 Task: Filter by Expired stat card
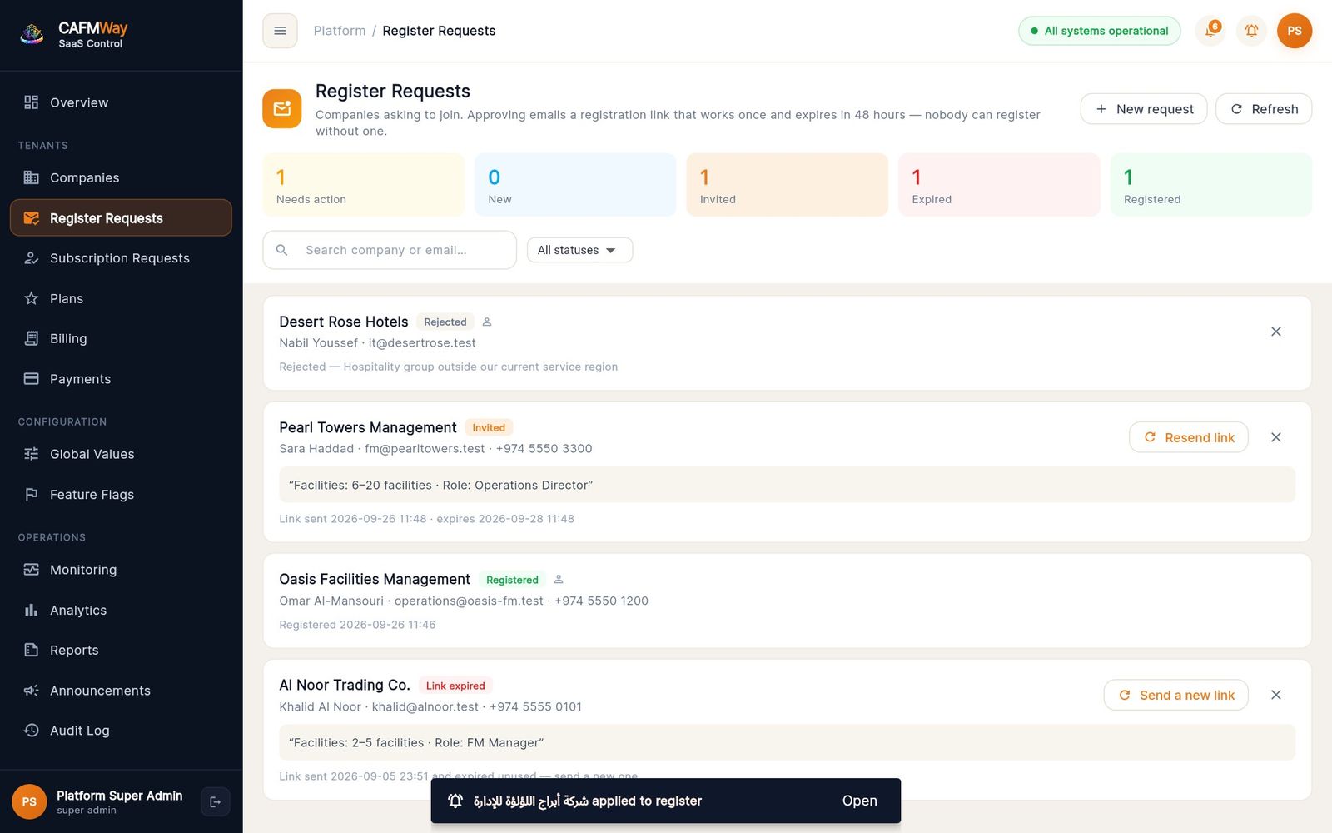point(999,185)
